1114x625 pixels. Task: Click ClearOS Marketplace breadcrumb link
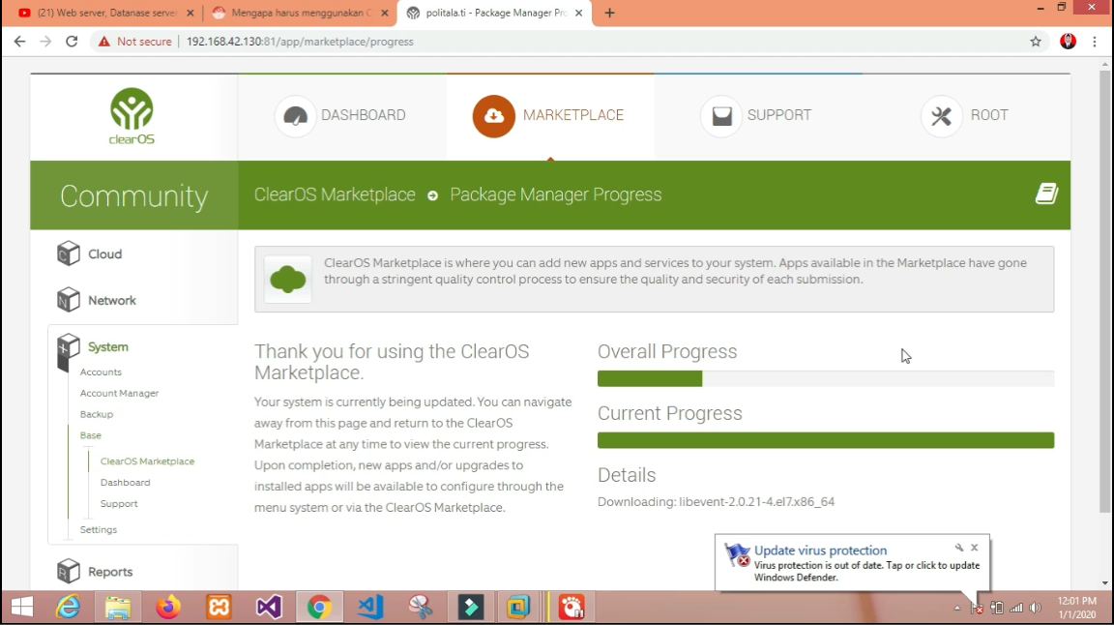pos(335,194)
